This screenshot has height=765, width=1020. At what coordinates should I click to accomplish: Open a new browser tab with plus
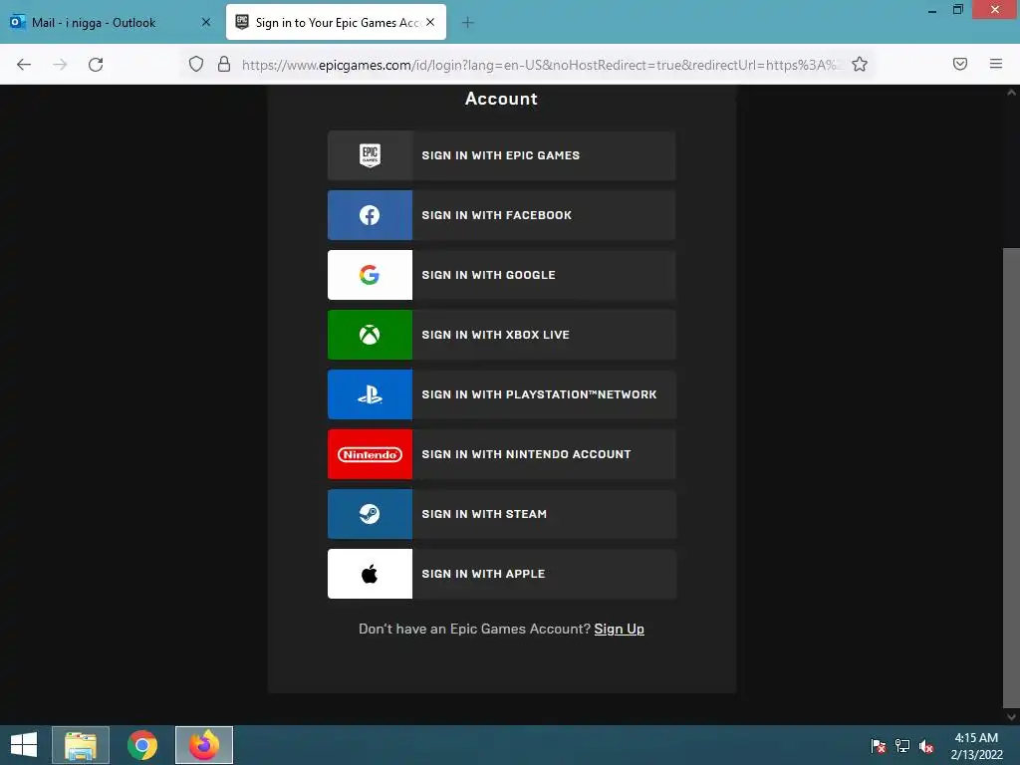pos(468,23)
